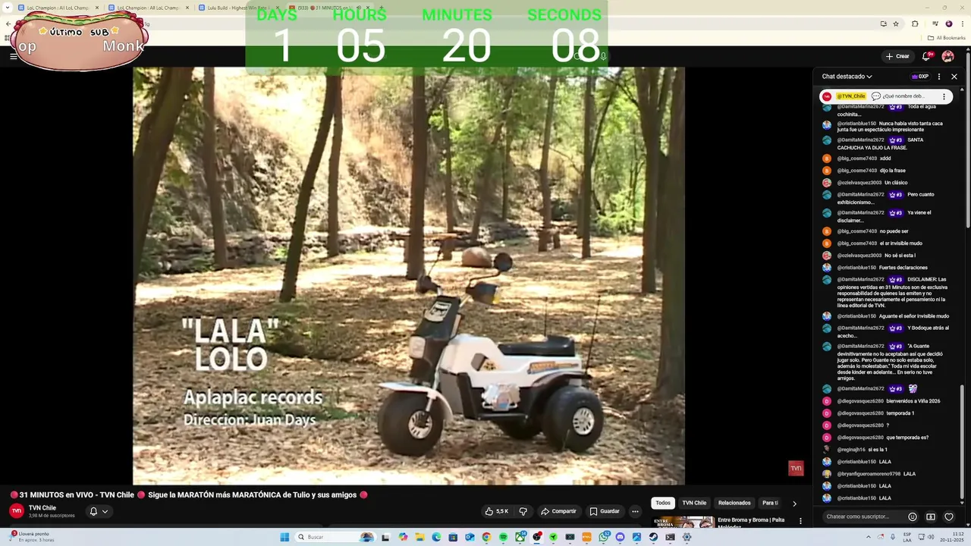971x546 pixels.
Task: Close first LoL Champion tab
Action: point(96,8)
